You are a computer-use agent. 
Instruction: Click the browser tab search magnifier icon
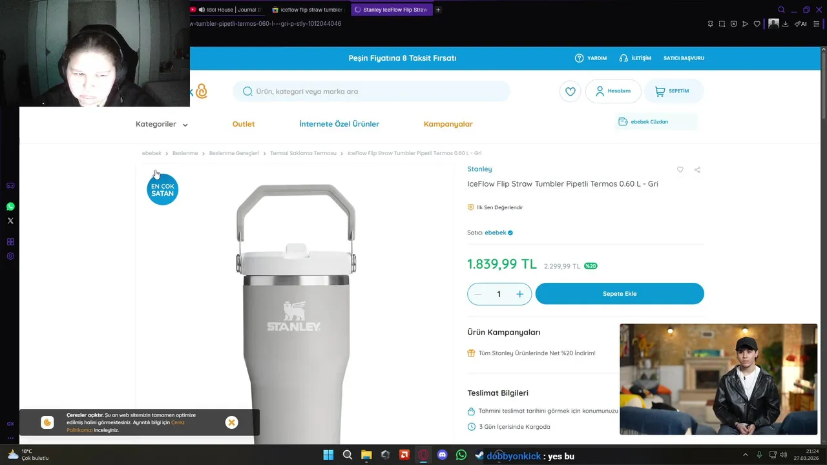click(x=781, y=10)
